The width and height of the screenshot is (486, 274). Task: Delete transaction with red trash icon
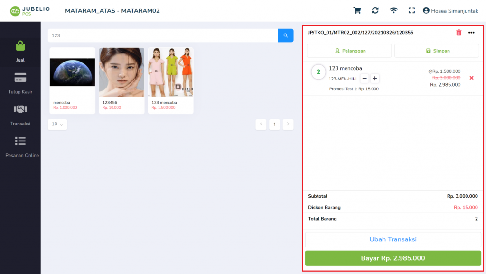point(459,33)
